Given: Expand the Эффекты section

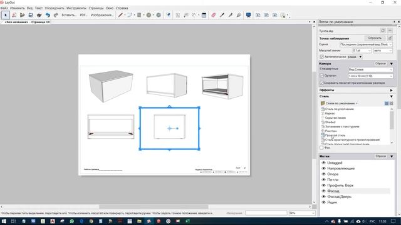Looking at the screenshot, I should pos(391,90).
